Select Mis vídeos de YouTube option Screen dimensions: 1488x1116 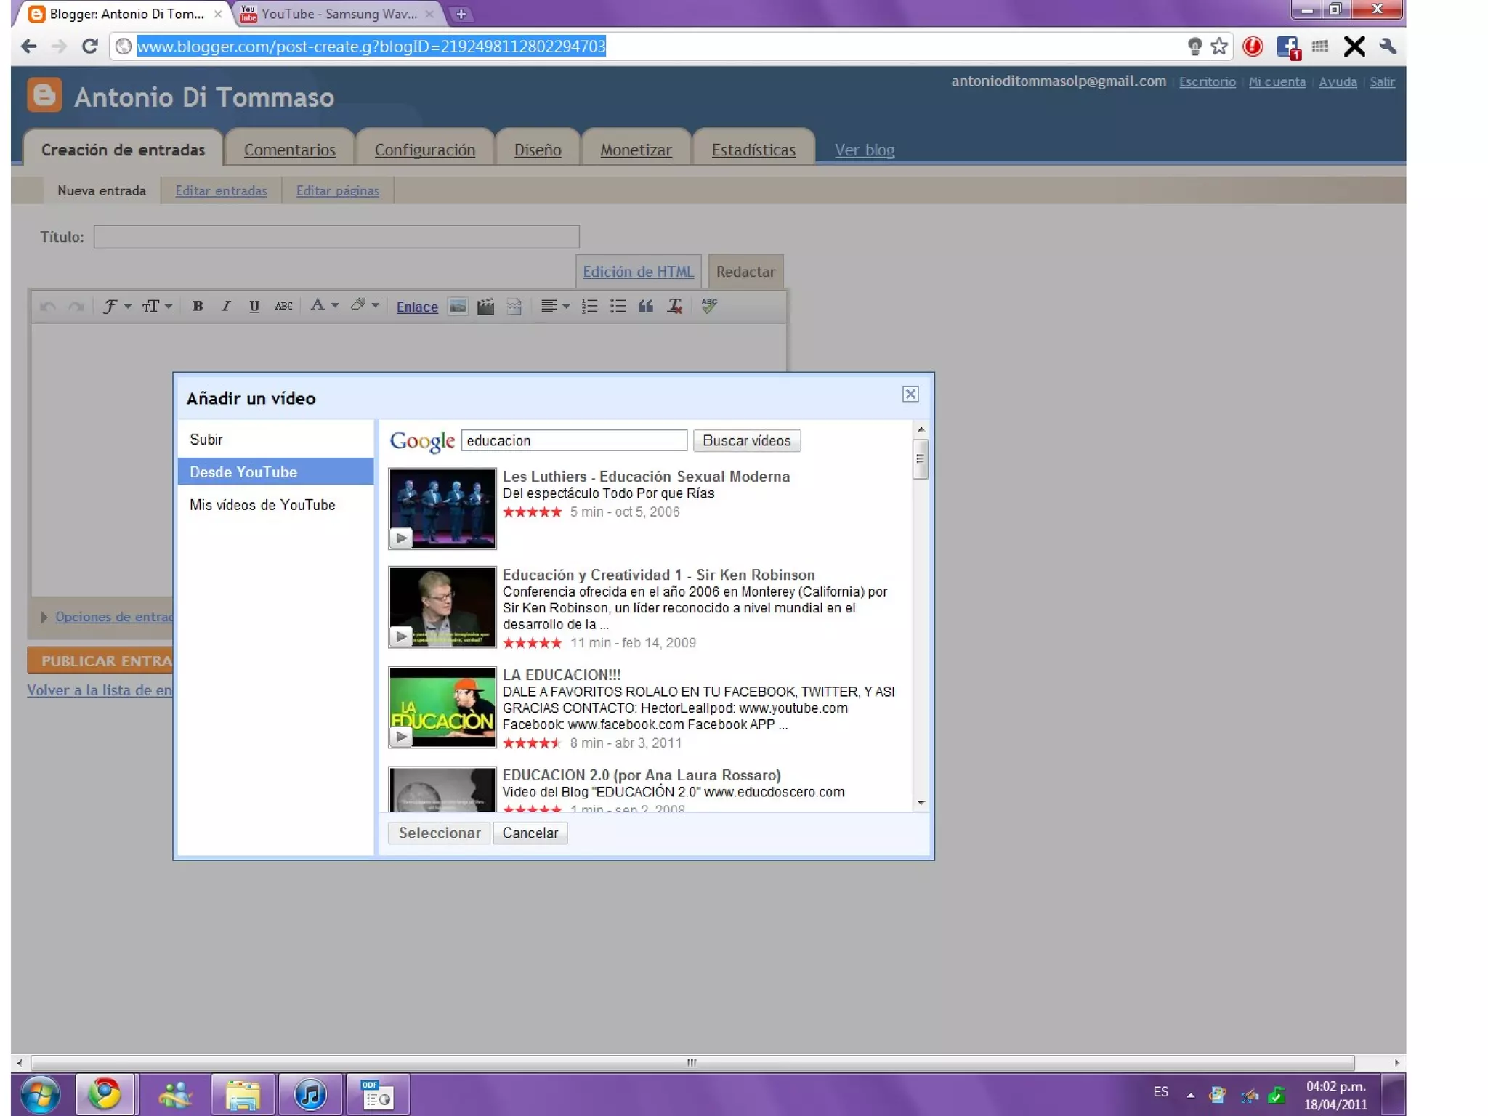[x=262, y=505]
